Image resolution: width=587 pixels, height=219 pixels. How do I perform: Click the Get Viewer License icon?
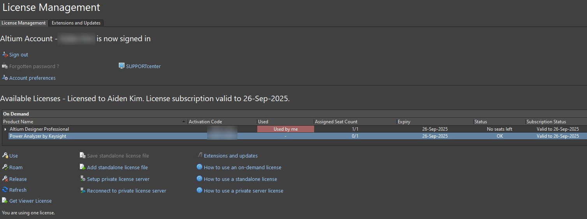point(5,201)
